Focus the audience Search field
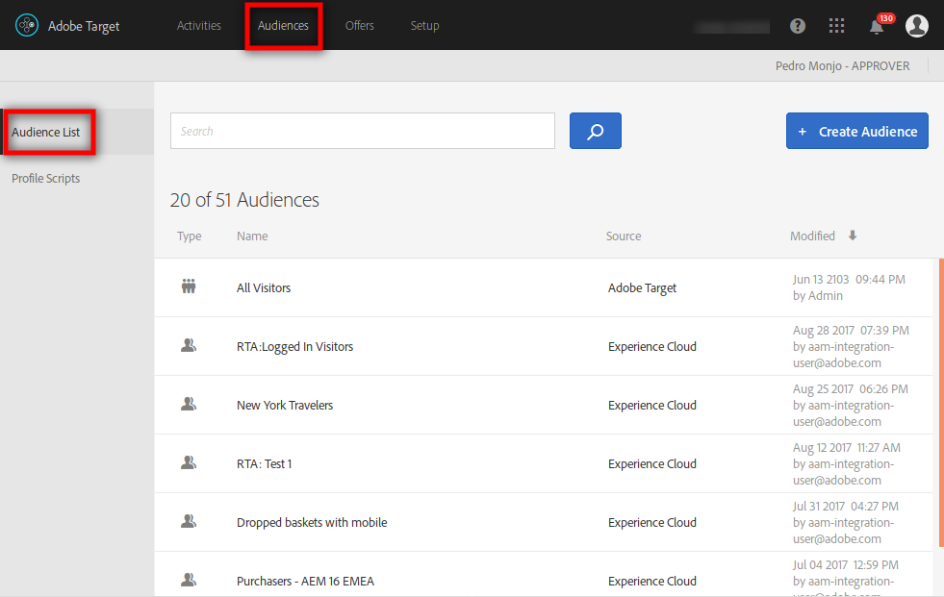Image resolution: width=944 pixels, height=597 pixels. (363, 131)
